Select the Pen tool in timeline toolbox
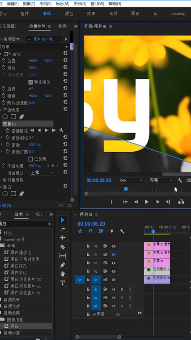Image resolution: width=191 pixels, height=340 pixels. (63, 265)
